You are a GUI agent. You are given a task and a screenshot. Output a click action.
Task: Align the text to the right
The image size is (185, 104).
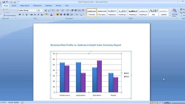[x=64, y=15]
